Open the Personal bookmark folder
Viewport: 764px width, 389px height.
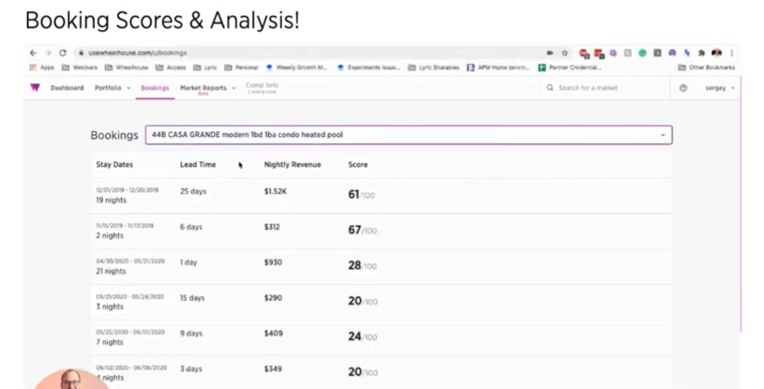click(241, 67)
